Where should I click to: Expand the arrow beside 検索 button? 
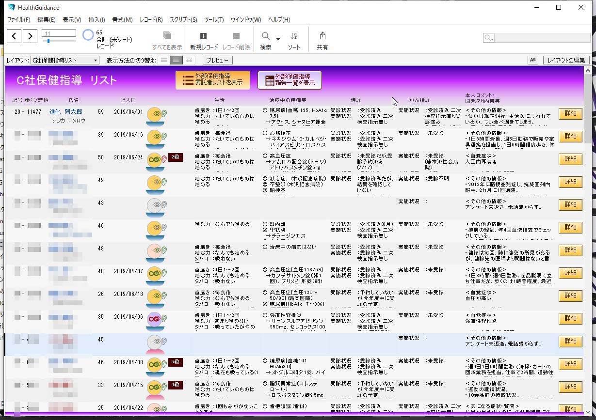[278, 39]
